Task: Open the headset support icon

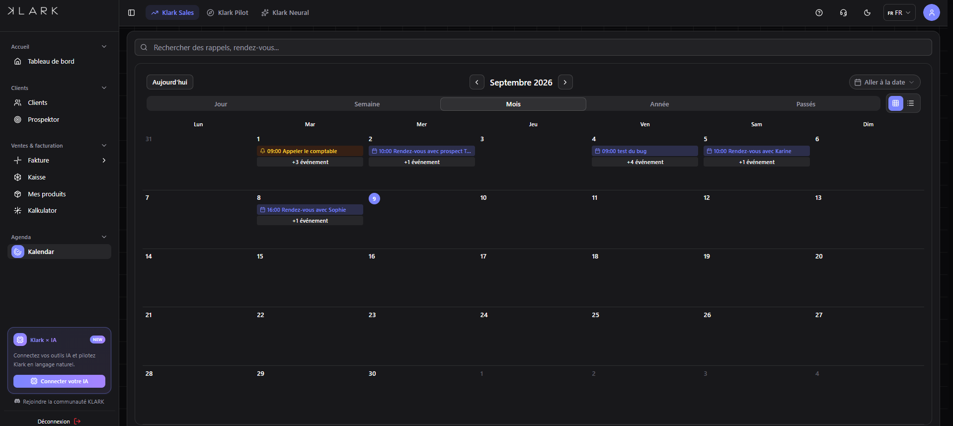Action: click(843, 12)
